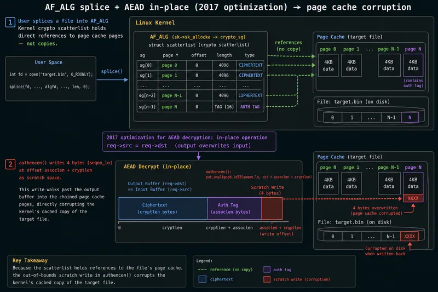Click the 'Key Takeaway' heading
438x292 pixels.
click(30, 260)
